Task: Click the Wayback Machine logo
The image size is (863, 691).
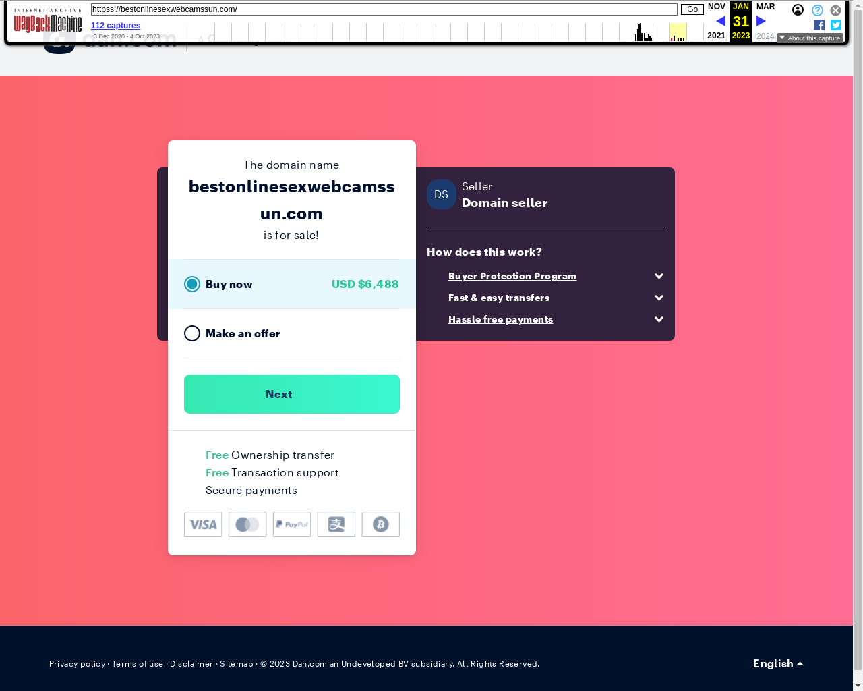Action: [48, 23]
